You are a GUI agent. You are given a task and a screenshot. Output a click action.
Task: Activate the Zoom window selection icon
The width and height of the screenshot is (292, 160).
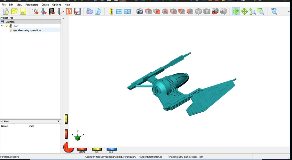tap(261, 11)
